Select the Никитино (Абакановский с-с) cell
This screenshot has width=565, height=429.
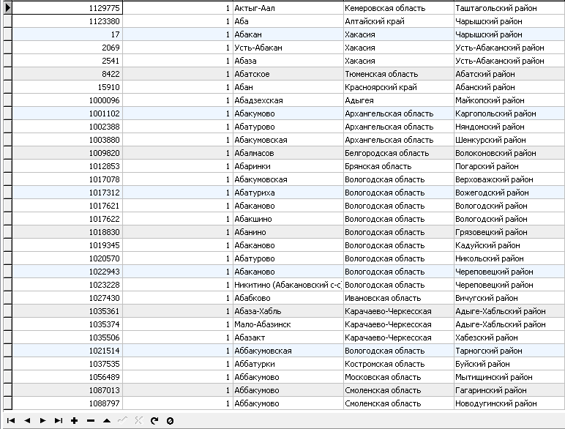pos(287,285)
